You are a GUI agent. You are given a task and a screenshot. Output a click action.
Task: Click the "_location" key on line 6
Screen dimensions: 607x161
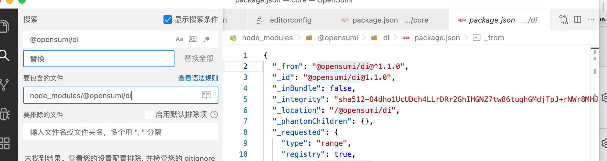[299, 110]
